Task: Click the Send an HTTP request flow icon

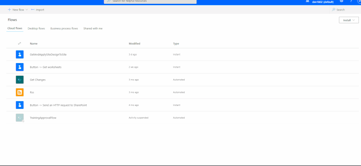Action: coord(20,105)
